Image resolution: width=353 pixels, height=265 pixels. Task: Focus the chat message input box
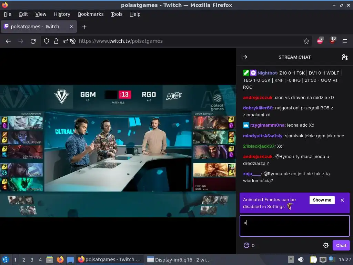294,226
